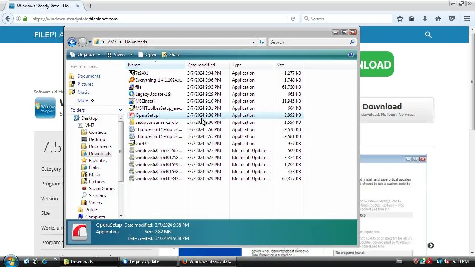Open recent pages dropdown next to Forward
This screenshot has width=475, height=267.
(90, 42)
